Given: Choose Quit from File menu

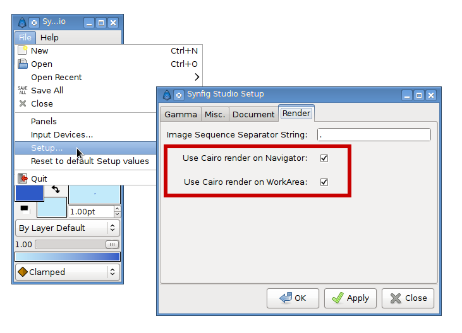Looking at the screenshot, I should coord(86,178).
